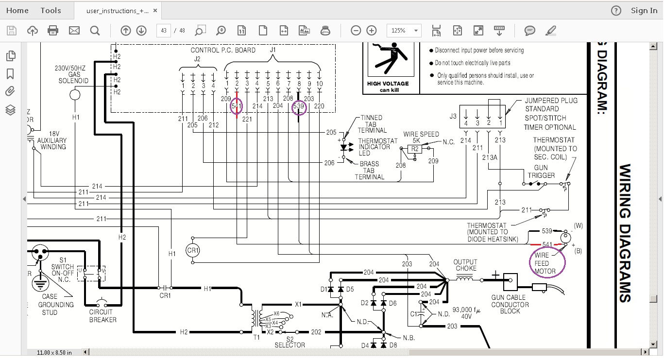Image resolution: width=664 pixels, height=362 pixels.
Task: Click the CONTROL P.C. BOARD text
Action: point(223,50)
